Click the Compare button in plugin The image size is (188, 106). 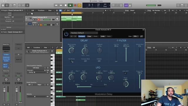pos(82,36)
